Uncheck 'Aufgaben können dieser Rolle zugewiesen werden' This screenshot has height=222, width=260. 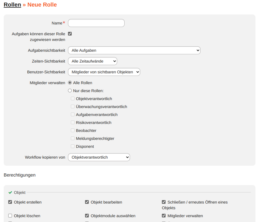point(70,34)
